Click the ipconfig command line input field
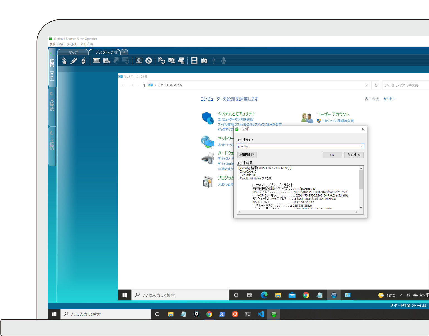Screen dimensions: 429x336 pos(298,146)
